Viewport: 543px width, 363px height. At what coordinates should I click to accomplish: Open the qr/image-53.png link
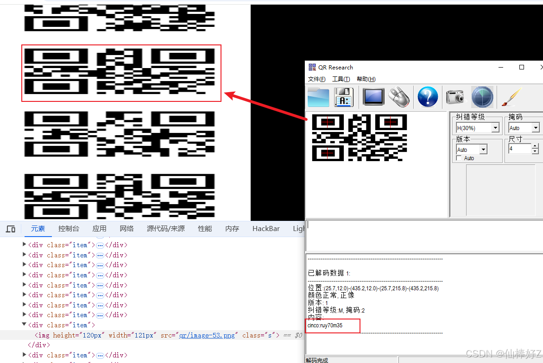point(207,335)
